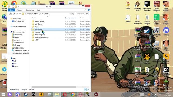Open recent locations dropdown arrow
Screen dimensions: 173x97
coord(17,14)
